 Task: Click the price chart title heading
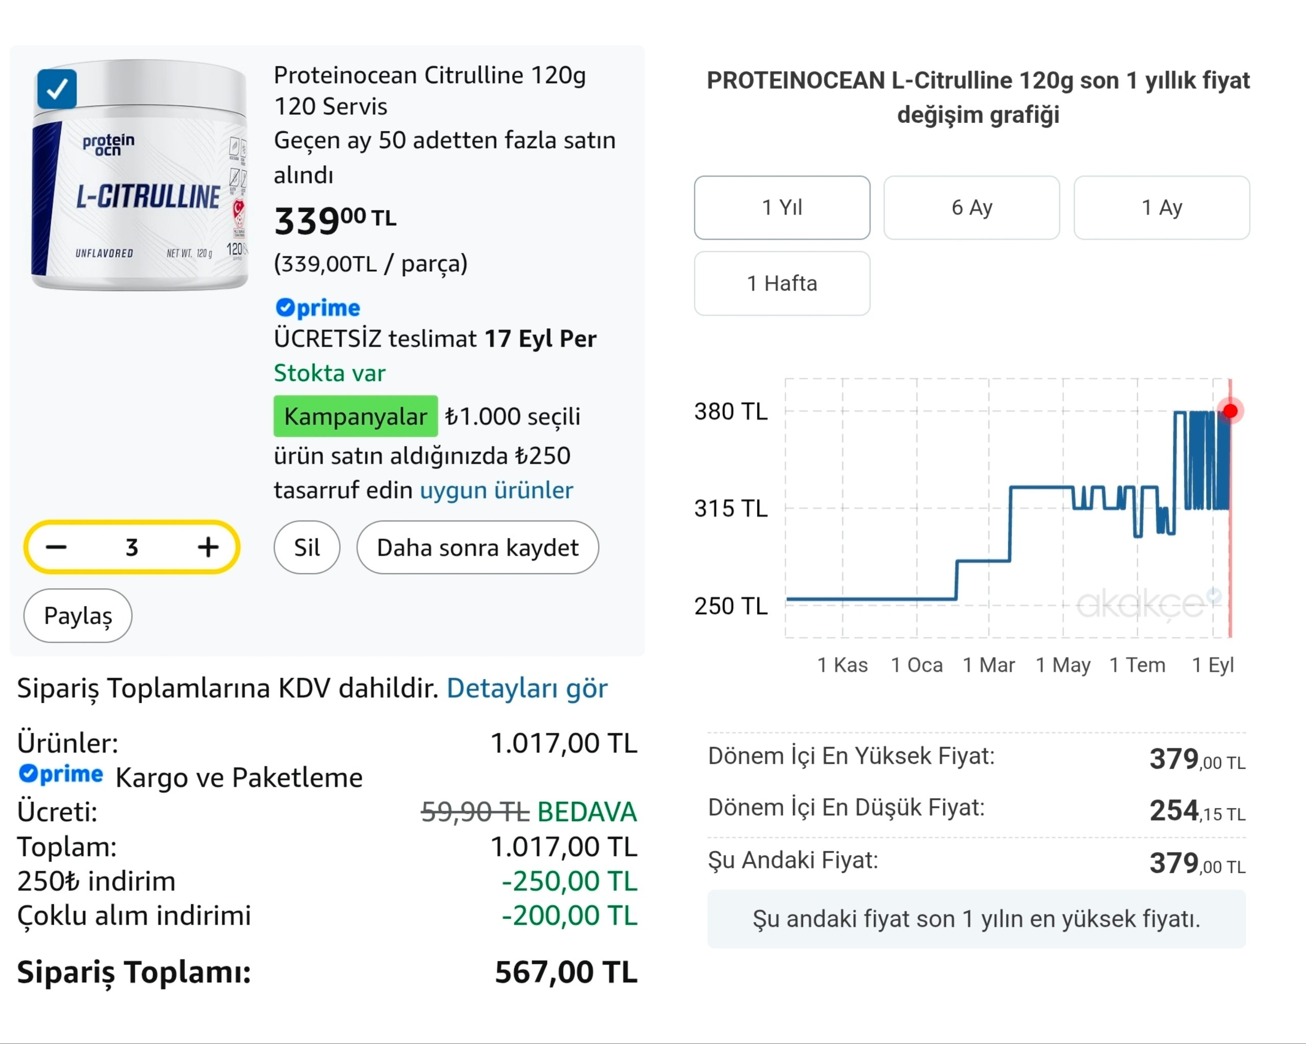tap(978, 97)
